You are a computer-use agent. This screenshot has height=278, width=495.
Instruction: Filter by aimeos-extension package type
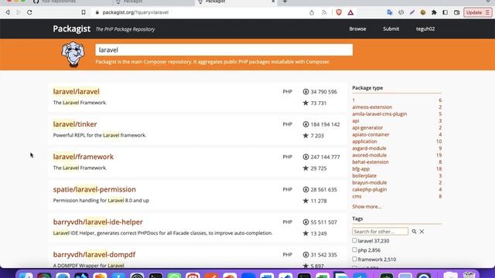coord(372,107)
